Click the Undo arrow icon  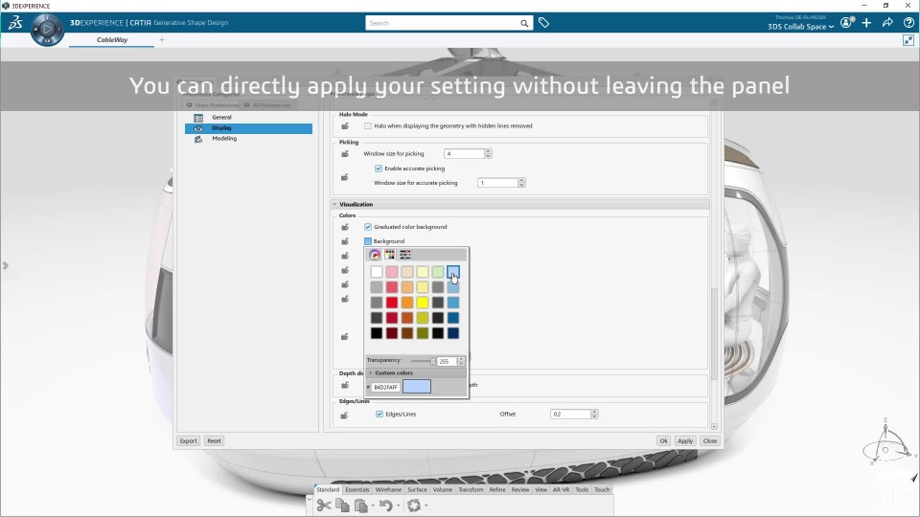point(385,506)
